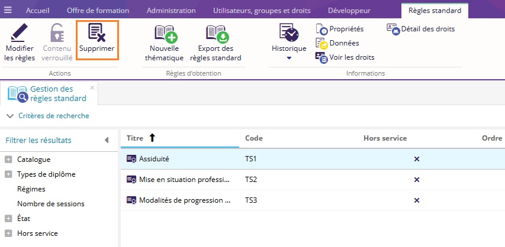This screenshot has width=505, height=247.
Task: Expand the Catalogue filter
Action: click(x=8, y=160)
